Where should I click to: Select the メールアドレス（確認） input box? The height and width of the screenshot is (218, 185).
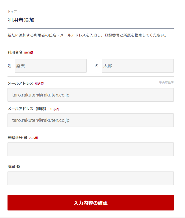click(x=91, y=120)
